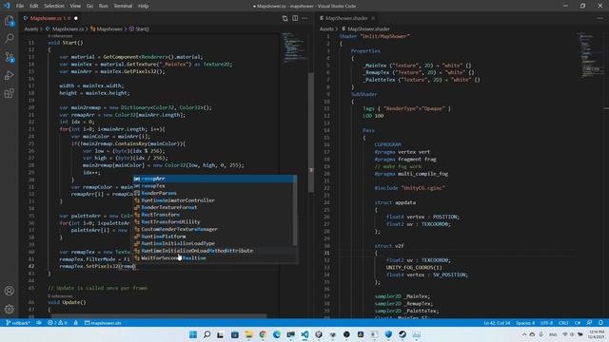The image size is (609, 342).
Task: Click the open changes icon in left editor
Action: 285,18
